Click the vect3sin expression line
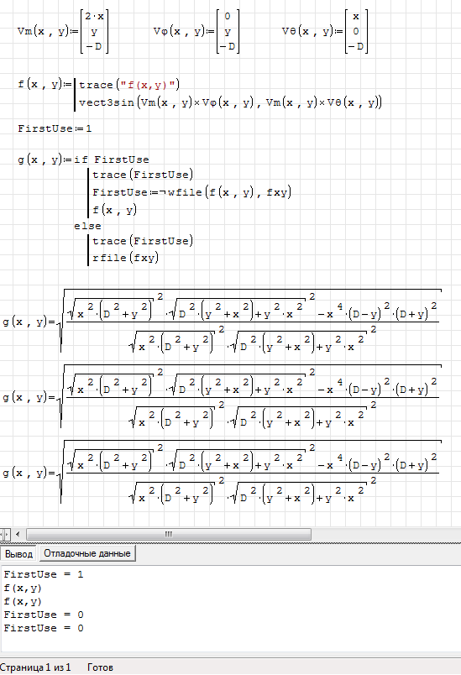 pyautogui.click(x=230, y=102)
